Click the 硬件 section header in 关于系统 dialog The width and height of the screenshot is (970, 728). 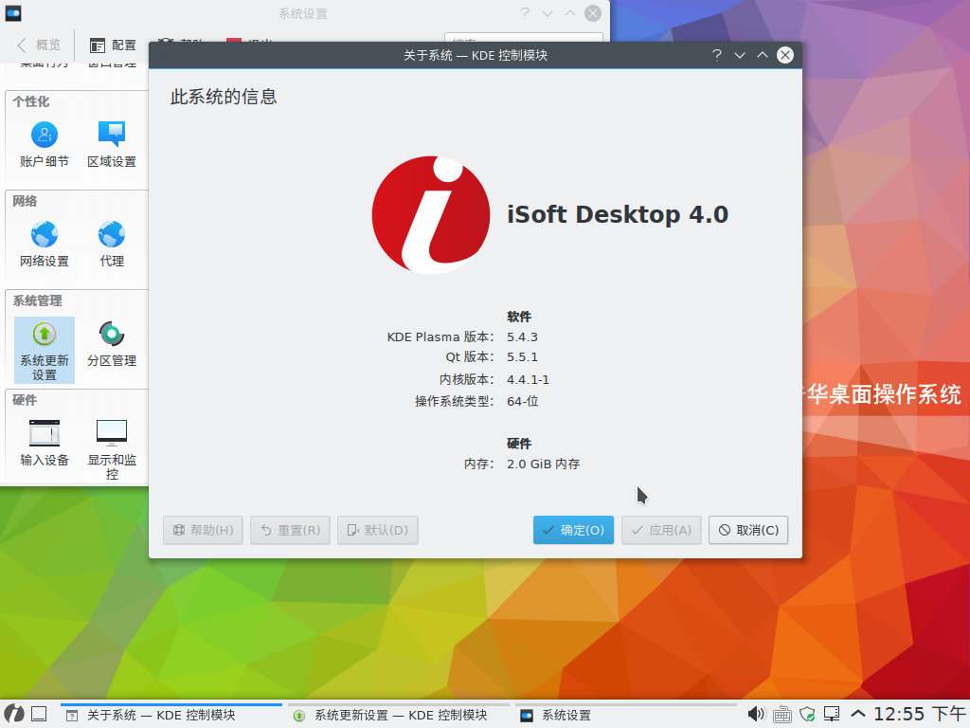(519, 444)
